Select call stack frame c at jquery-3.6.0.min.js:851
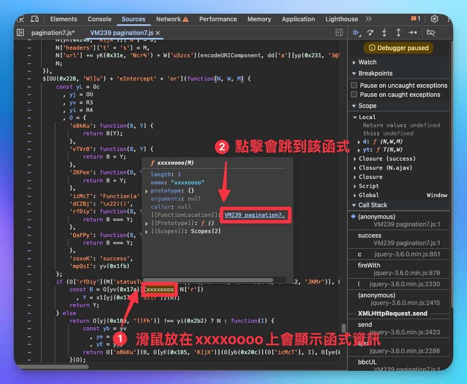This screenshot has height=384, width=467. pyautogui.click(x=399, y=254)
